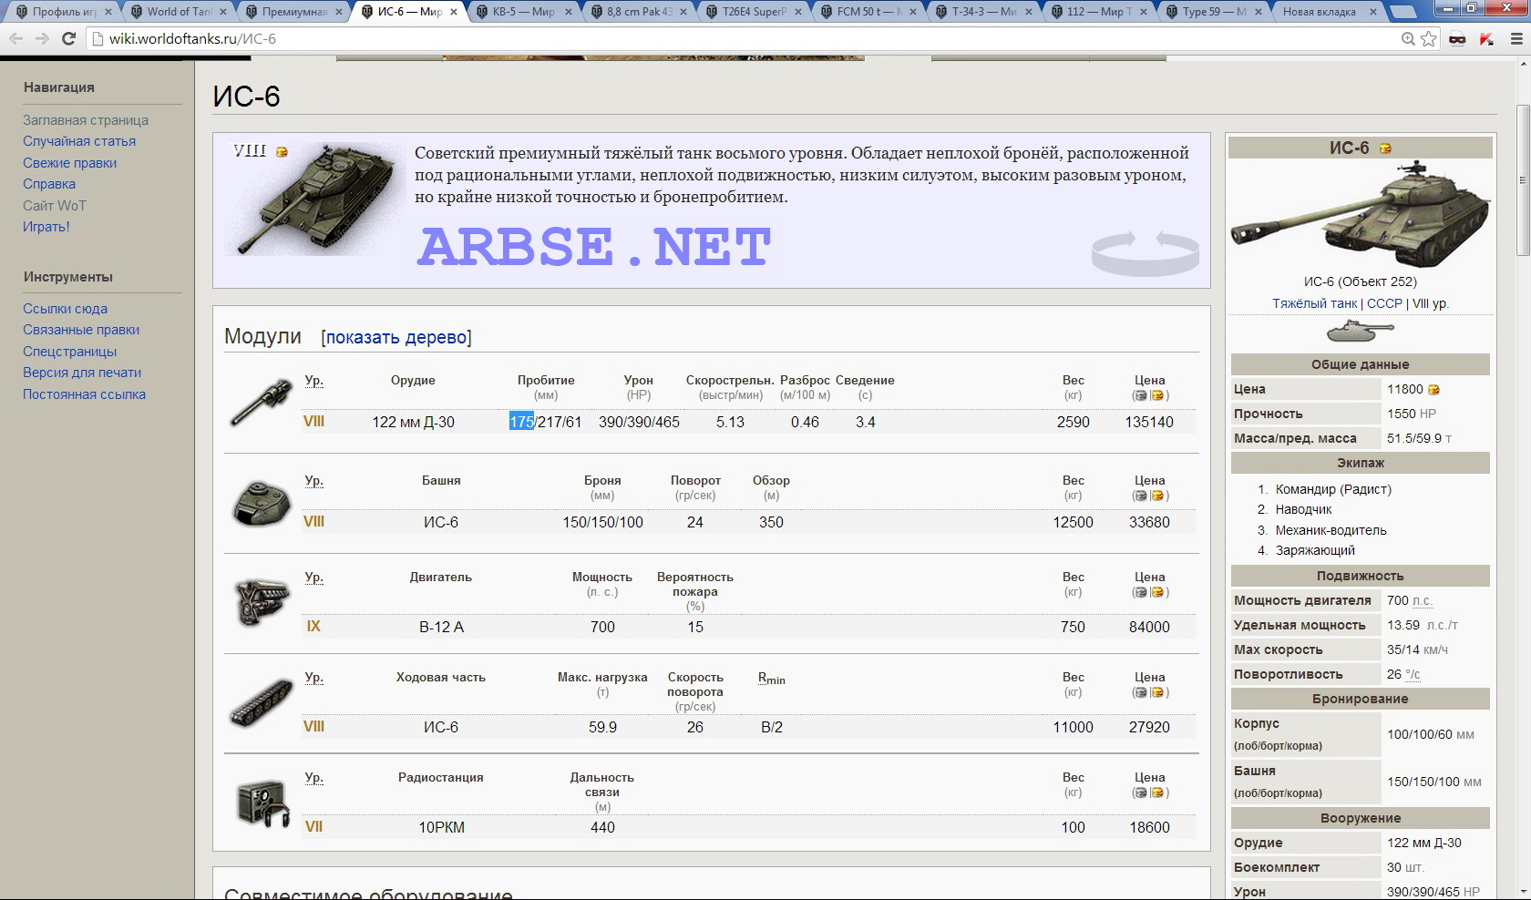Screen dimensions: 1531x900
Task: Open 'СССР' nation link in infobox
Action: 1384,303
